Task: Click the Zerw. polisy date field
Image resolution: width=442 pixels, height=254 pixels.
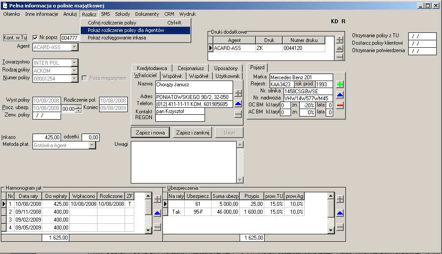Action: [47, 116]
